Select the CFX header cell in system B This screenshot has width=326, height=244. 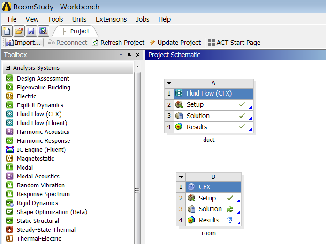pyautogui.click(x=213, y=187)
